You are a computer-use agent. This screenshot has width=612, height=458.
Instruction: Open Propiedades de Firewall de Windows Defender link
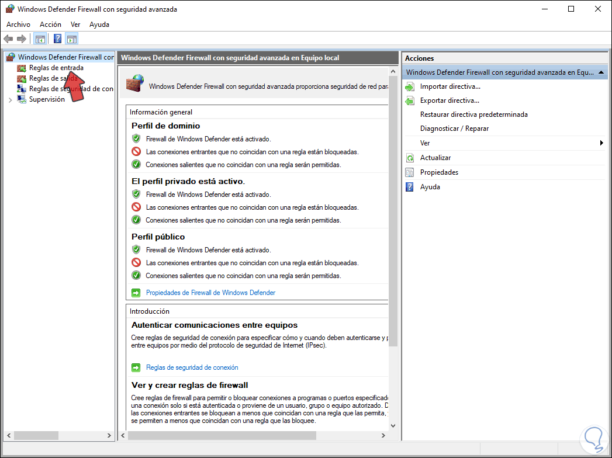tap(211, 293)
